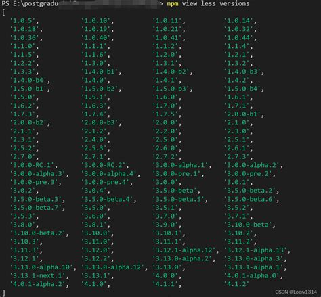The image size is (321, 297).
Task: Select version '2.0.0-b2' entry
Action: coord(28,122)
